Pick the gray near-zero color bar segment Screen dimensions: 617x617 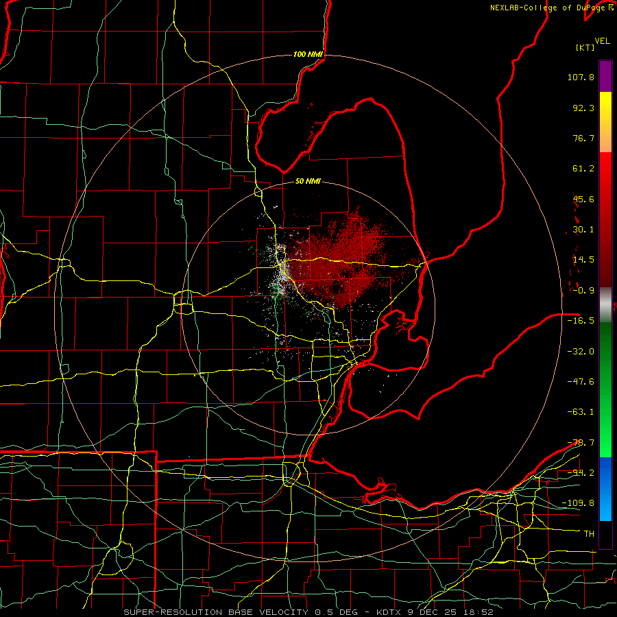click(x=605, y=305)
